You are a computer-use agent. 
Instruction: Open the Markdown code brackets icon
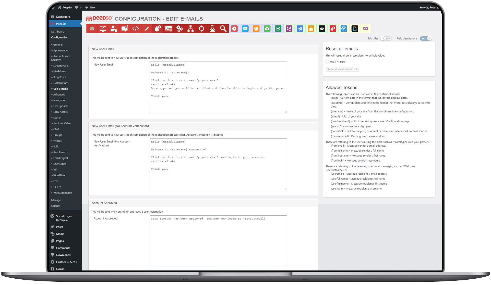coord(136,29)
